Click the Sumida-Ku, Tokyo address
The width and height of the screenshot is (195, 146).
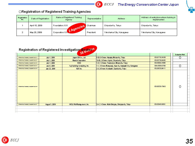pos(111,69)
